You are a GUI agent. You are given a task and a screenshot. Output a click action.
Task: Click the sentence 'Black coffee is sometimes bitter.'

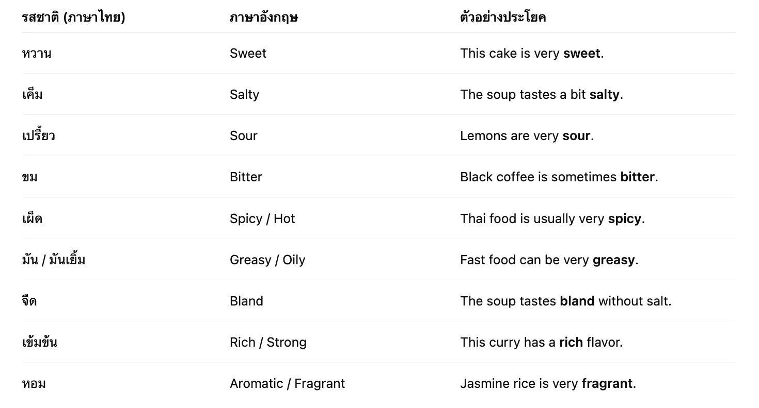click(x=559, y=177)
